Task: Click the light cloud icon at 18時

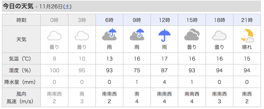Action: pos(219,35)
